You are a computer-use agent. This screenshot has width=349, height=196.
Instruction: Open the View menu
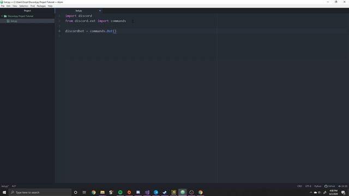tap(15, 6)
